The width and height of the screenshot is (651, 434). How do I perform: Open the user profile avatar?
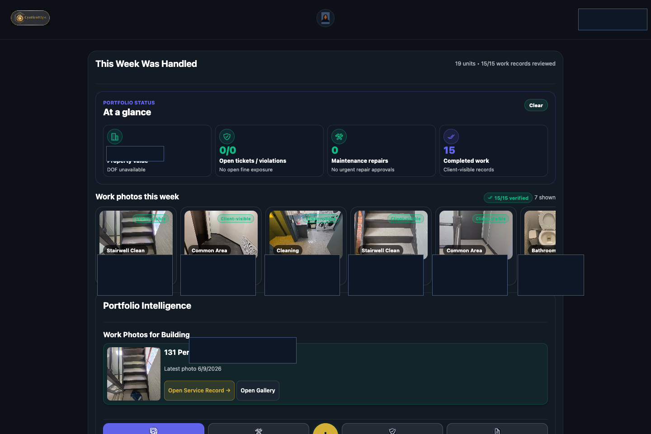coord(325,18)
